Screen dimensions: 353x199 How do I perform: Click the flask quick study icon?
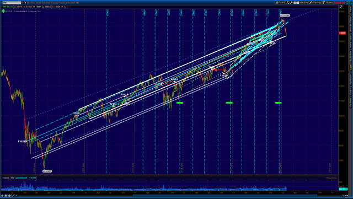coord(288,3)
